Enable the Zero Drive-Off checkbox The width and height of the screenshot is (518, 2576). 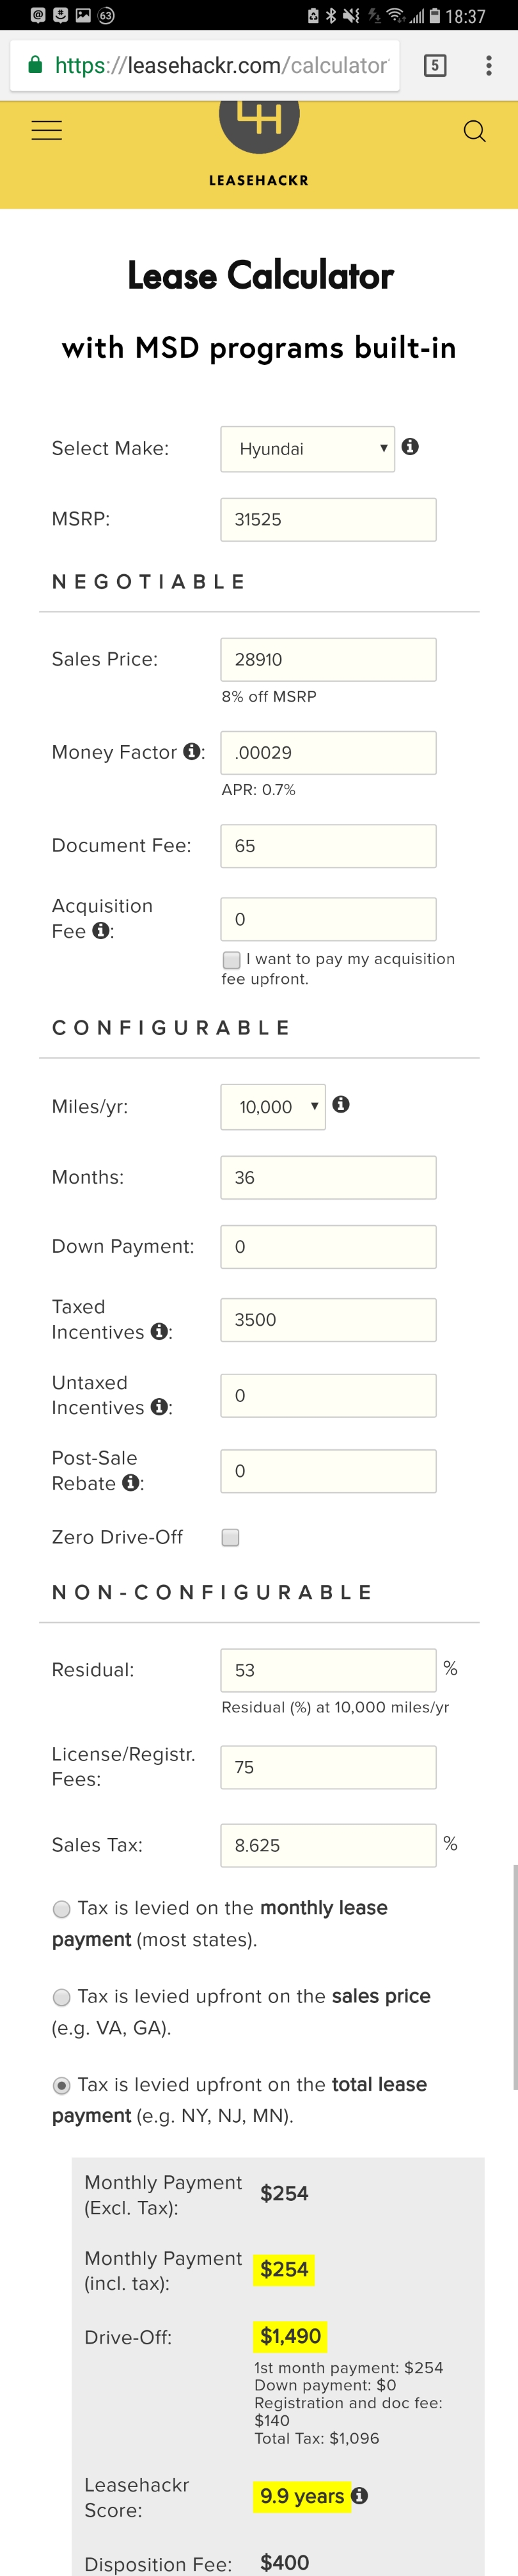(231, 1537)
